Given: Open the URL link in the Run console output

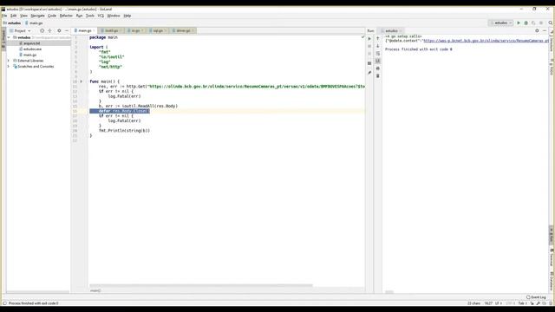Looking at the screenshot, I should pyautogui.click(x=486, y=41).
